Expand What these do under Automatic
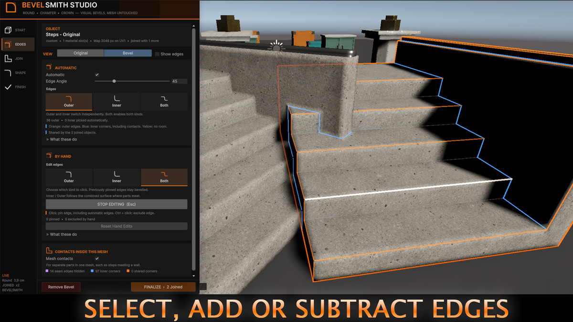 click(62, 139)
